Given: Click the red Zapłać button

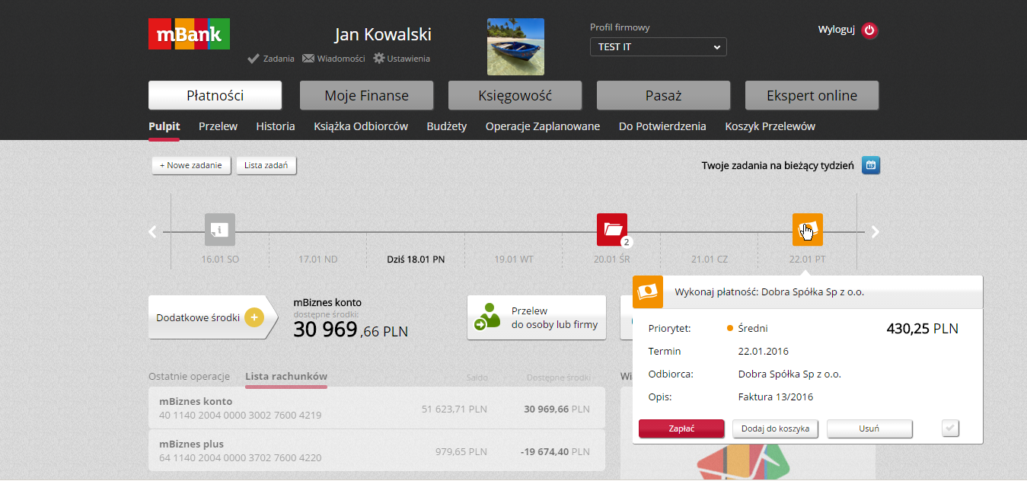Looking at the screenshot, I should pos(681,428).
